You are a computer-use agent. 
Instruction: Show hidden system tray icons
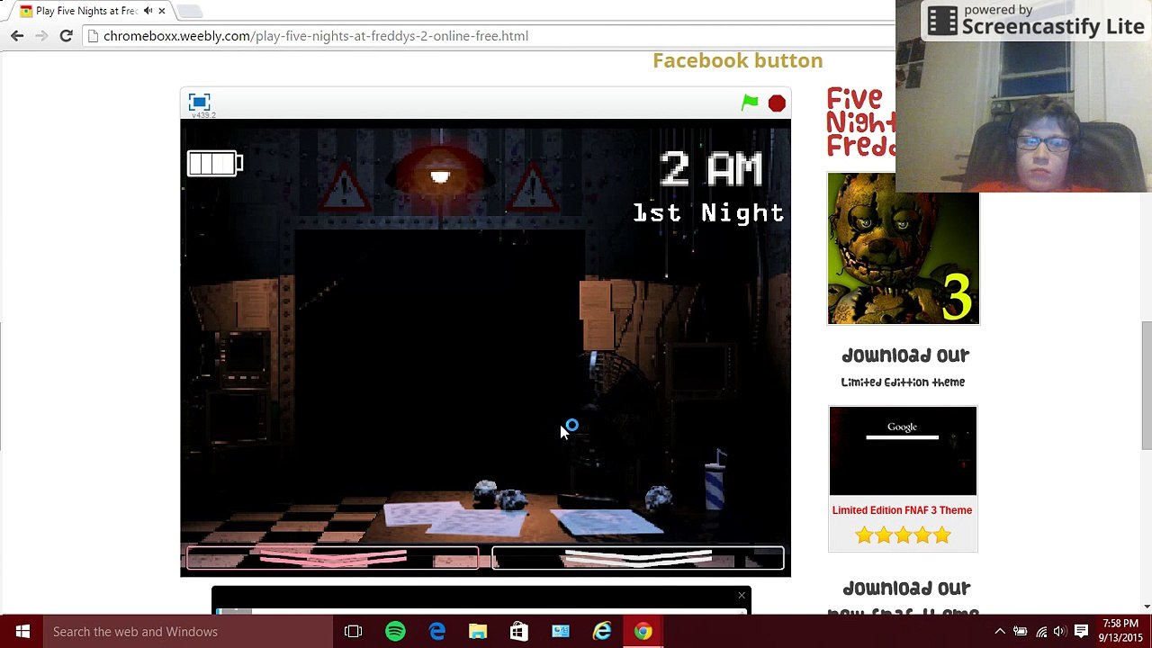click(x=999, y=632)
